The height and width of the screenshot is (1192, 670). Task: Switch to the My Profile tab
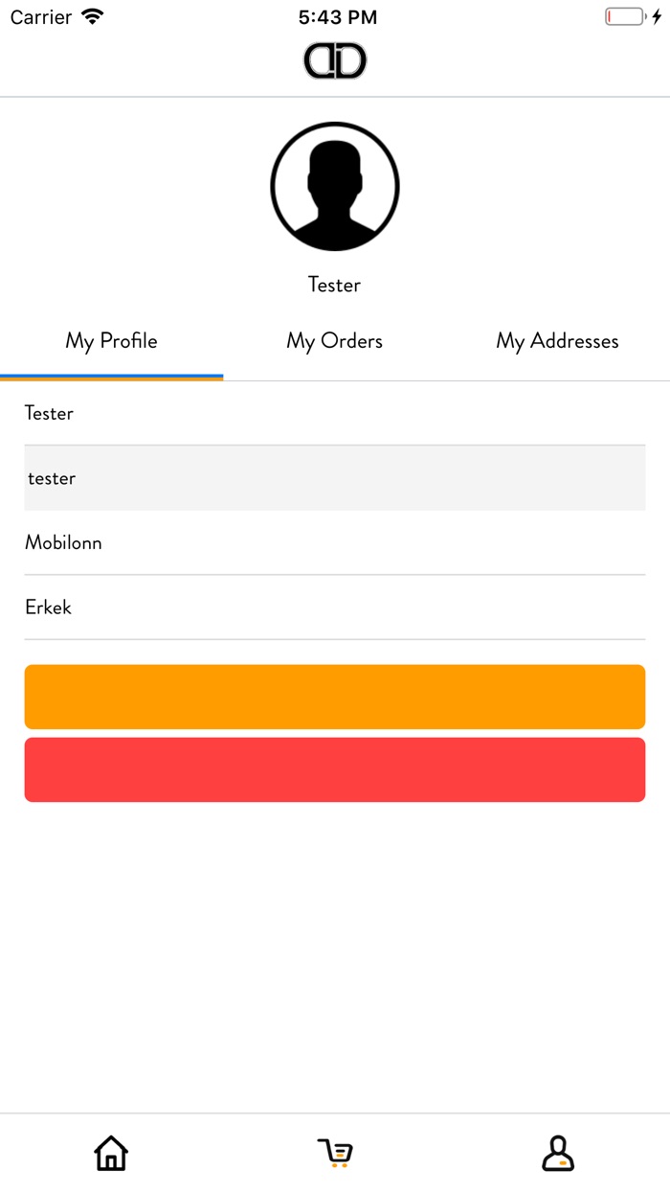point(111,341)
